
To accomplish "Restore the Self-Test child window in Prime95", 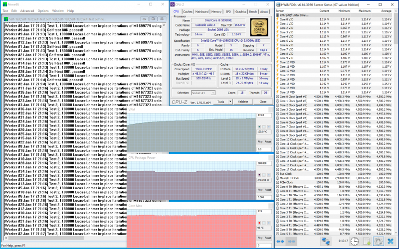I will [153, 19].
